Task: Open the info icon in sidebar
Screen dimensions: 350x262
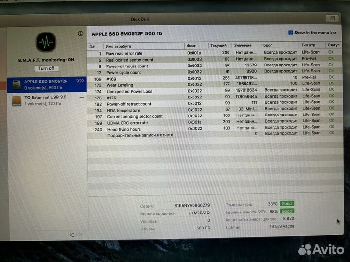Action: 81,33
